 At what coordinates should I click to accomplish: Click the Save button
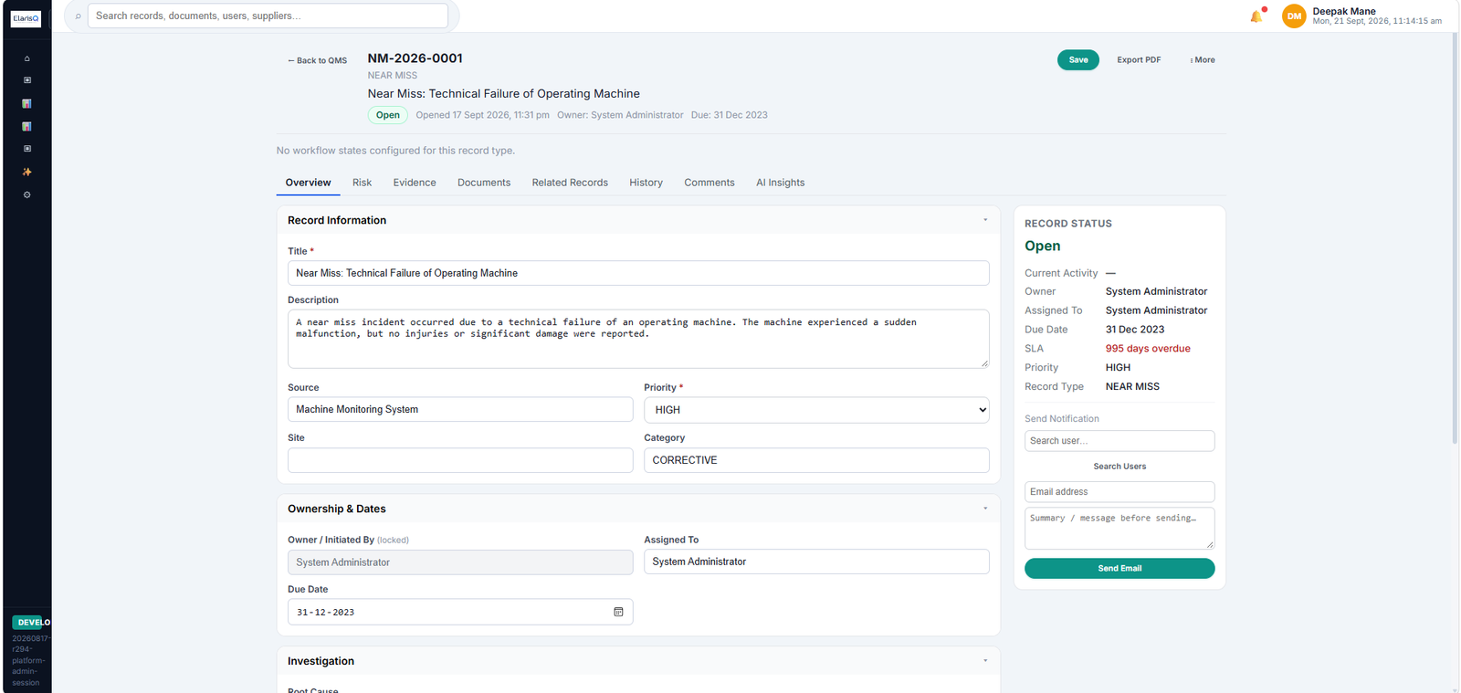(x=1078, y=60)
